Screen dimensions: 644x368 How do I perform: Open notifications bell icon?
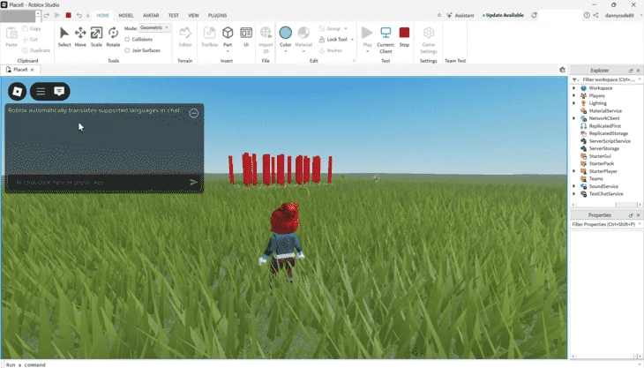click(534, 15)
